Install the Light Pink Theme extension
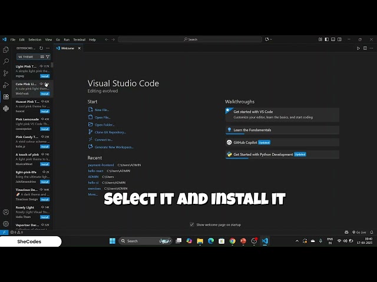 [x=45, y=76]
